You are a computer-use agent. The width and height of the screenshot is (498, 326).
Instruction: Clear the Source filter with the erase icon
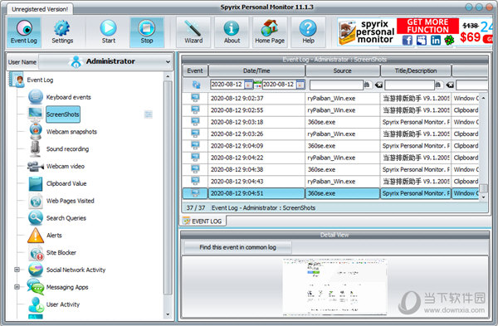tap(378, 85)
